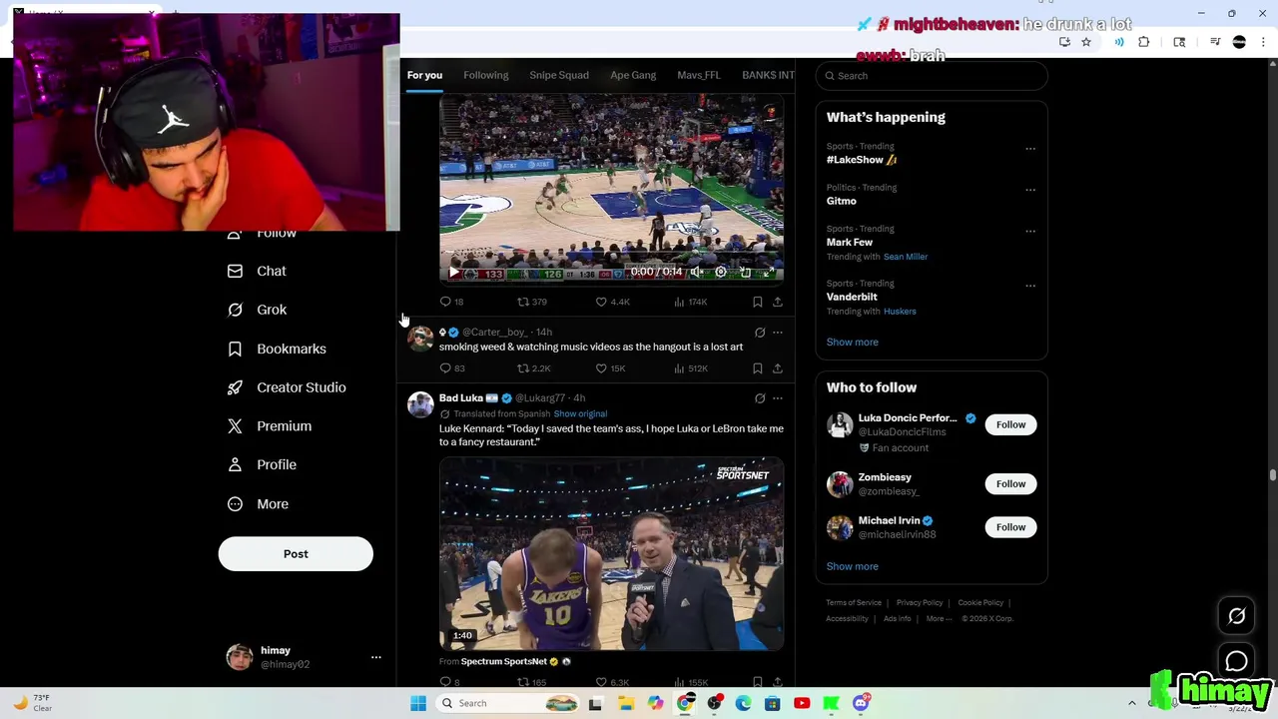Like the post with 4.4K likes

tap(612, 302)
